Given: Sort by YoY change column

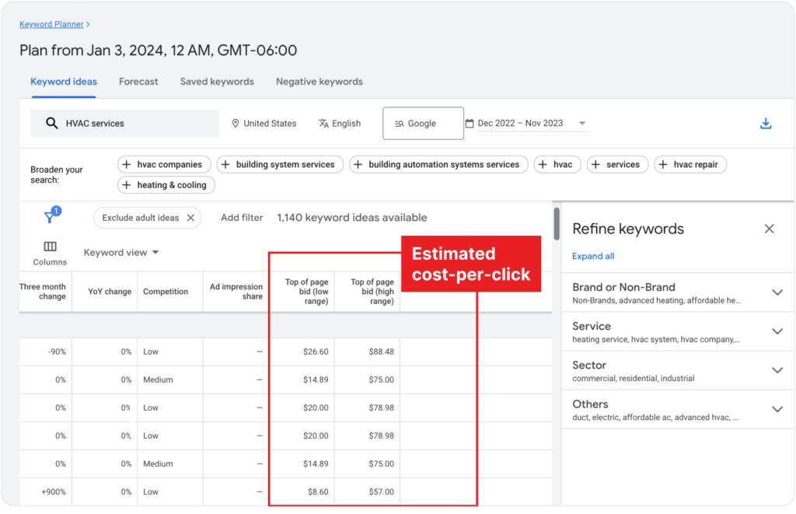Looking at the screenshot, I should (110, 292).
